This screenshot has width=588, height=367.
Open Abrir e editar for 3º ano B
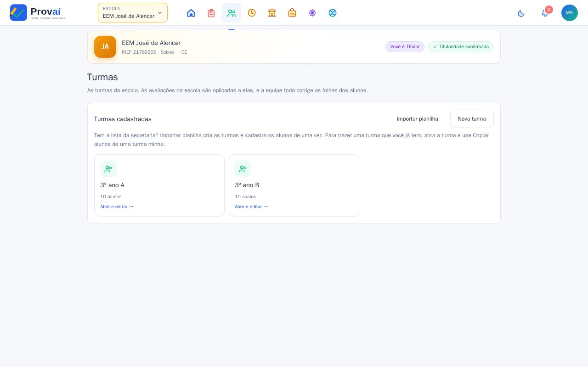coord(252,207)
